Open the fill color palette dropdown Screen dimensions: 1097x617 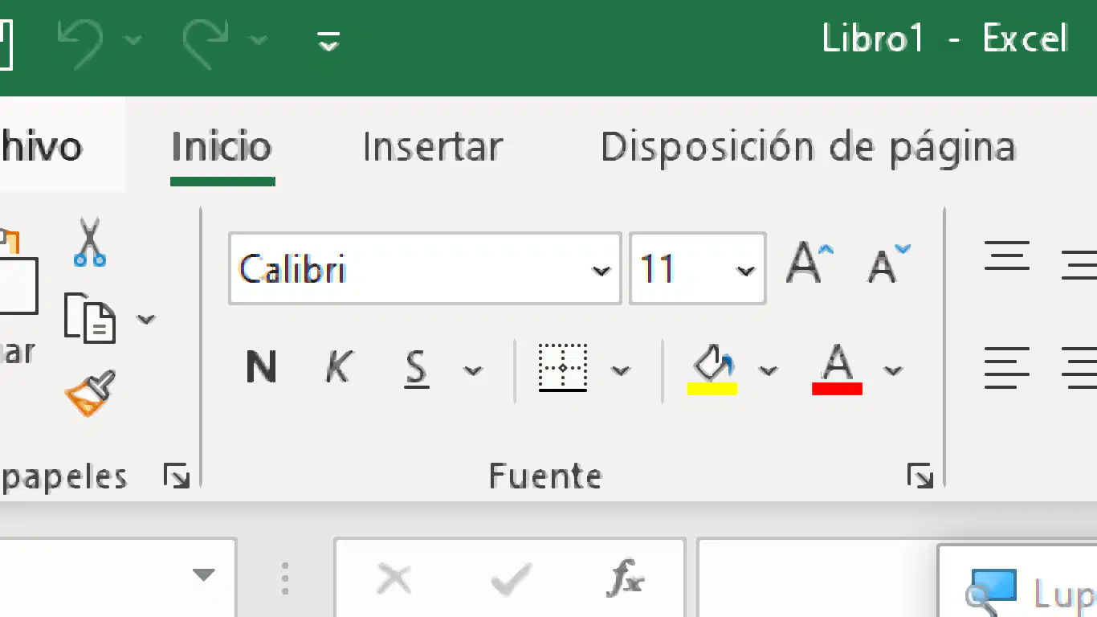pyautogui.click(x=769, y=370)
